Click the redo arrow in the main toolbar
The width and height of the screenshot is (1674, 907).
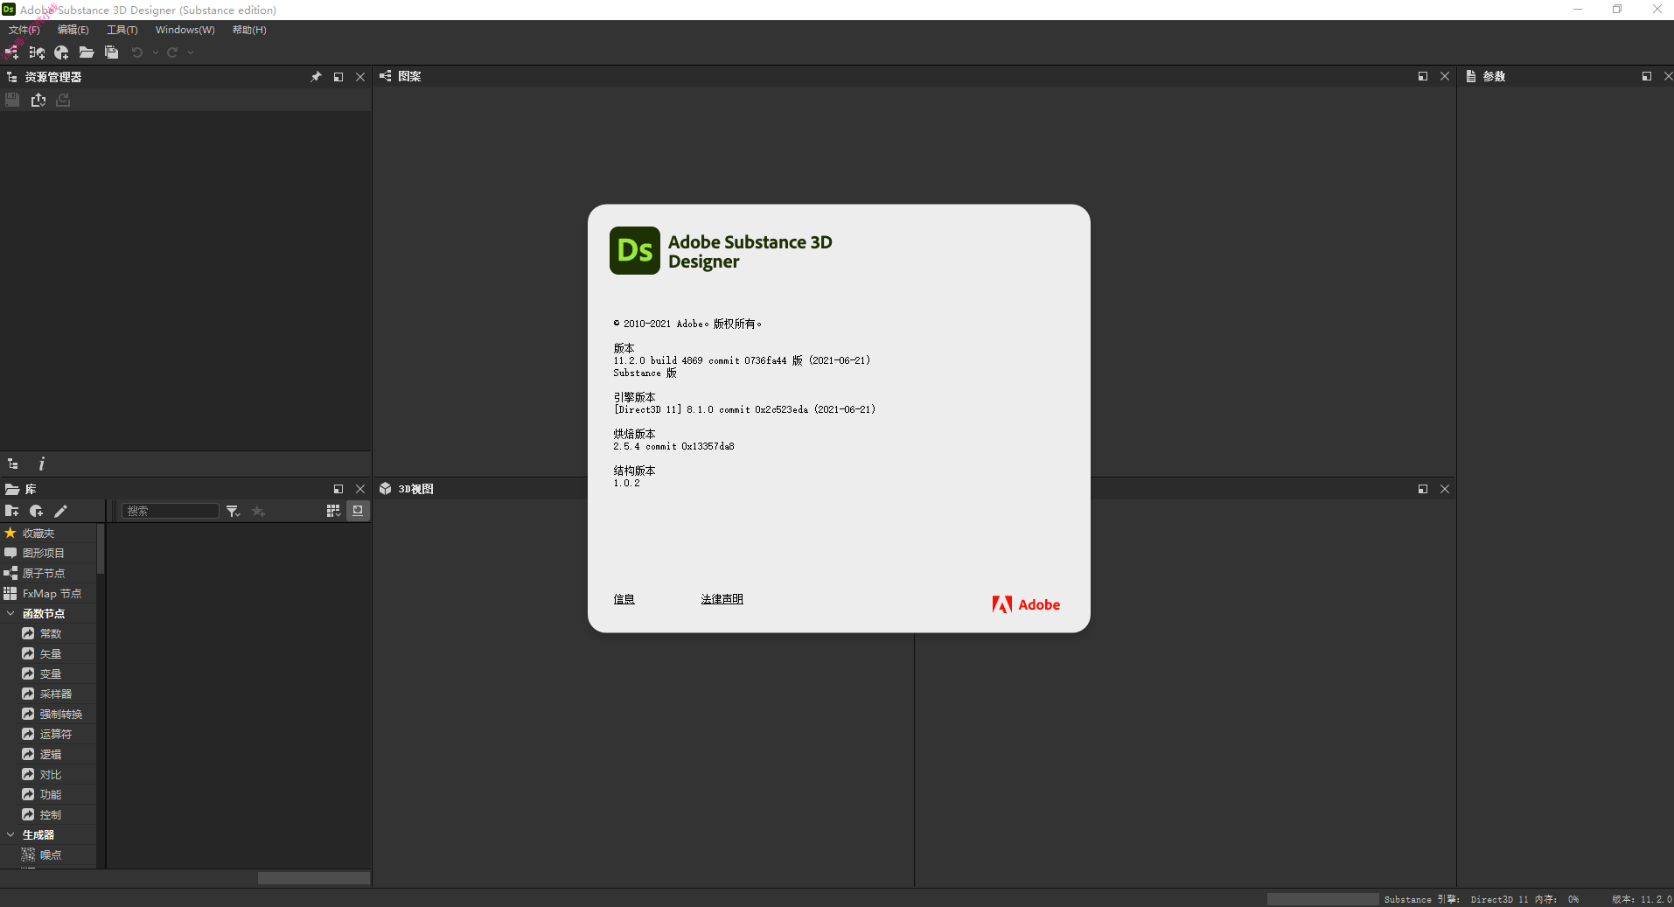pos(172,52)
